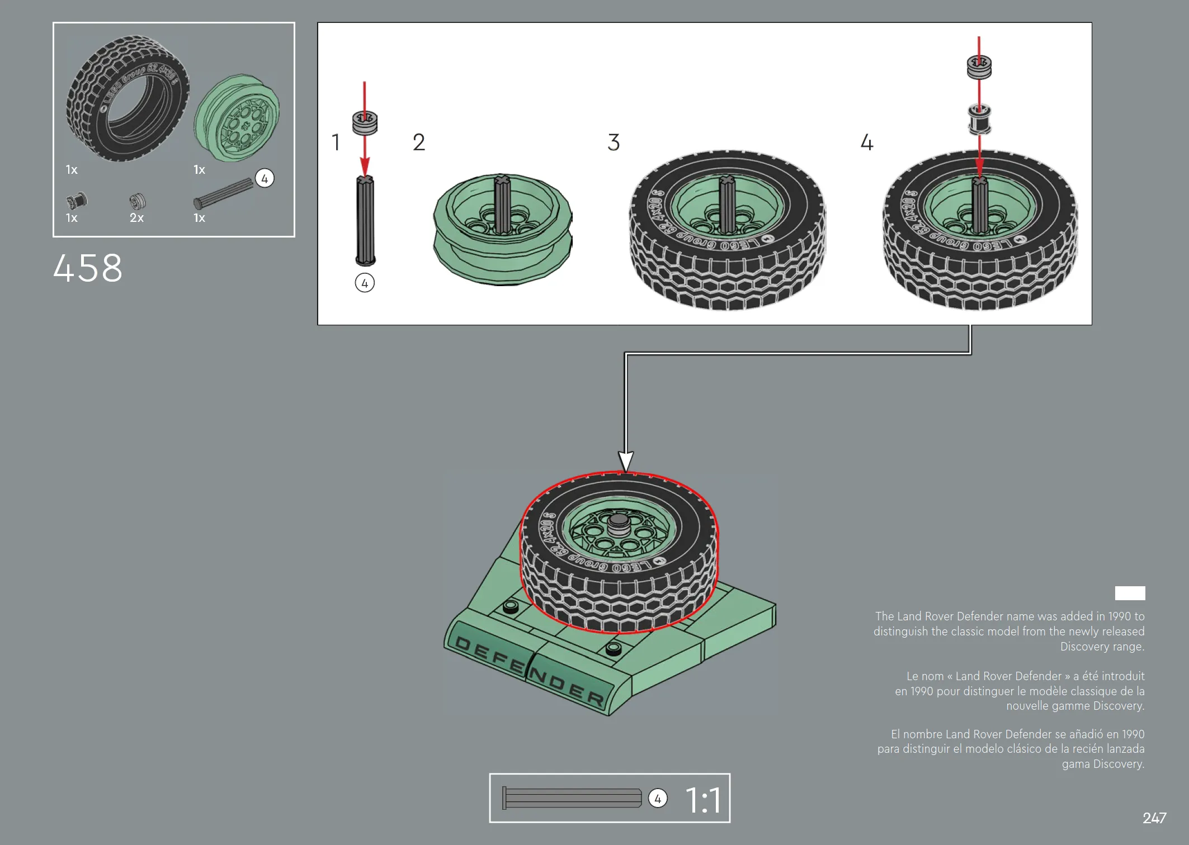Select the top bush in sub-step 4
The width and height of the screenshot is (1189, 845).
pos(979,67)
